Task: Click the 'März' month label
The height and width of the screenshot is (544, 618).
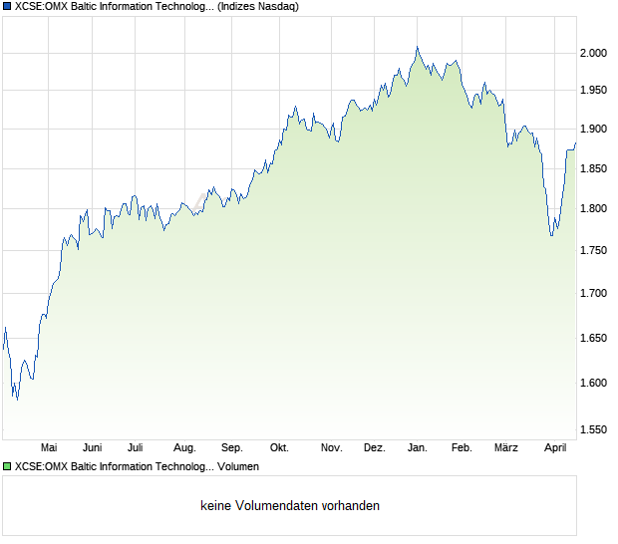Action: click(x=506, y=448)
